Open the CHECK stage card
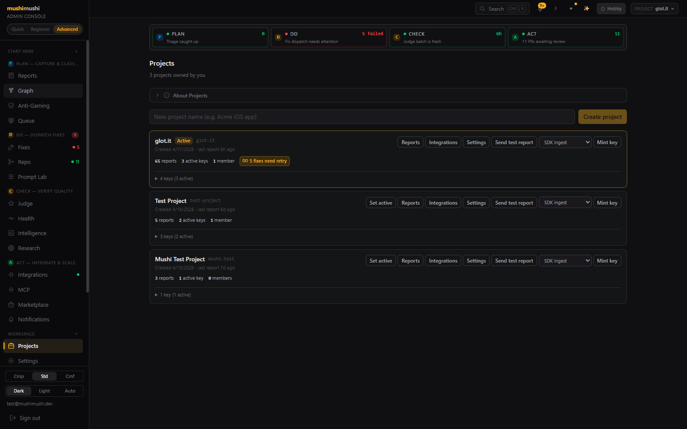This screenshot has height=429, width=687. [x=447, y=37]
